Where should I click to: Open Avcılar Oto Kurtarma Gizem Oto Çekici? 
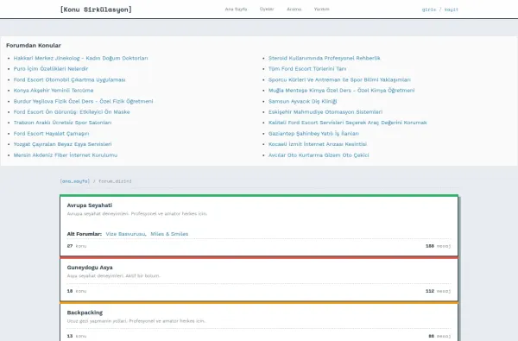point(319,155)
